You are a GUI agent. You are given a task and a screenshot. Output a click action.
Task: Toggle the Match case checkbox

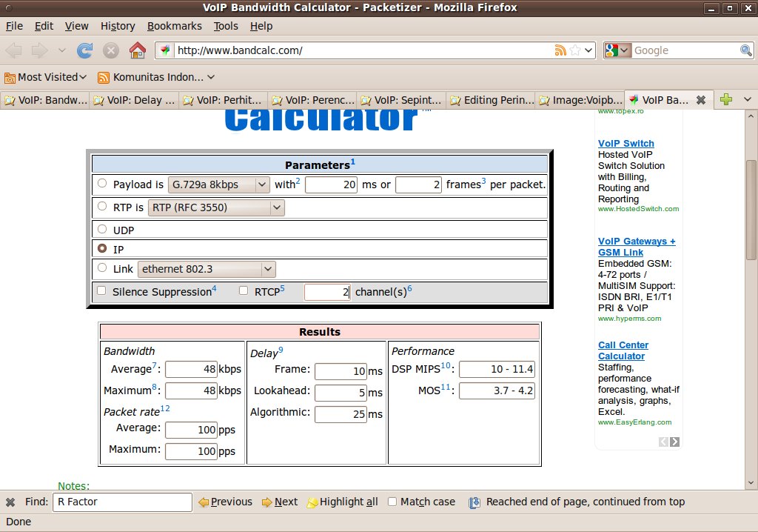point(392,502)
